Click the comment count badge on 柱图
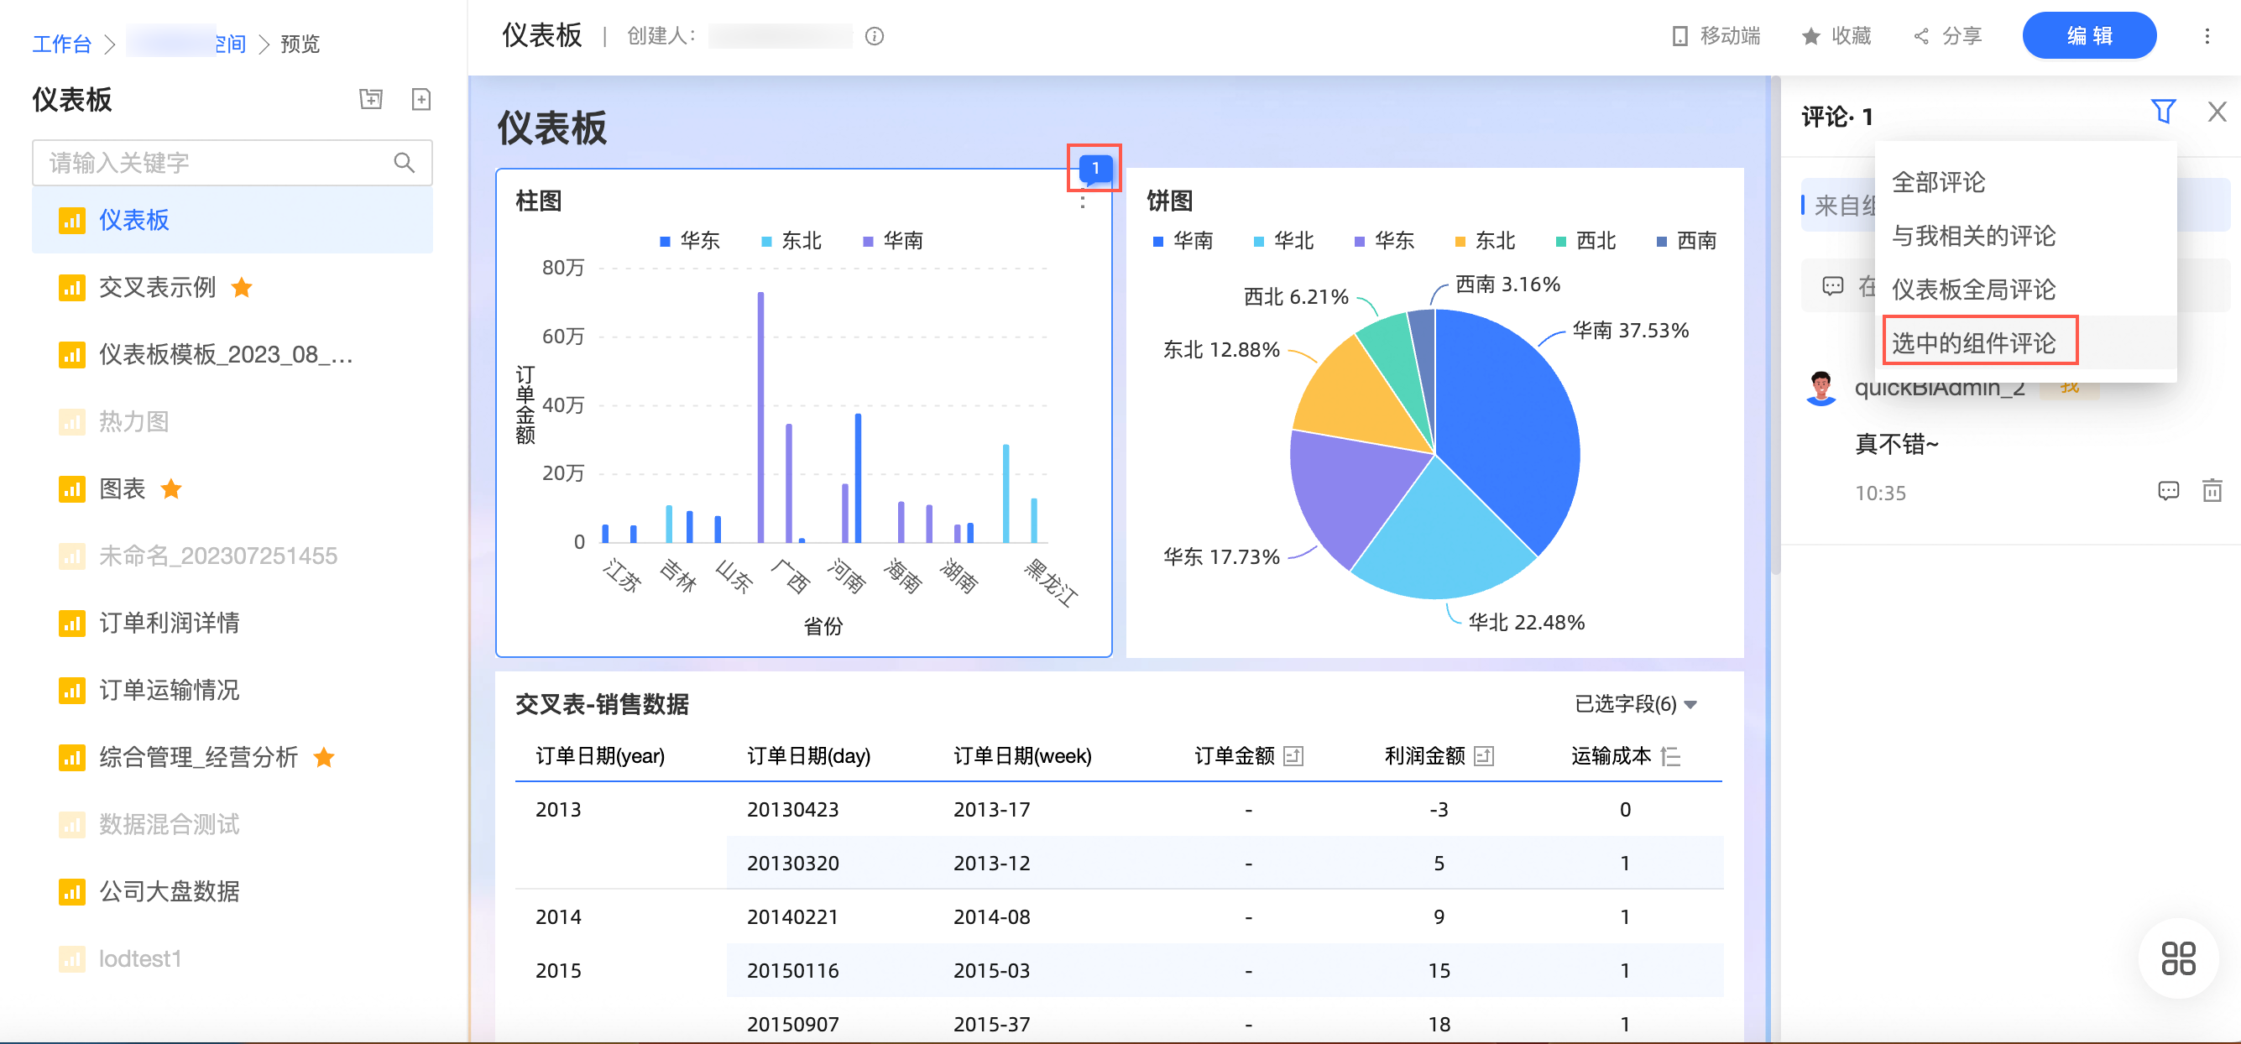2241x1044 pixels. click(x=1094, y=168)
